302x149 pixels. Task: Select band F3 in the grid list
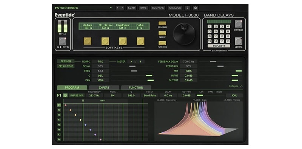pyautogui.click(x=59, y=115)
